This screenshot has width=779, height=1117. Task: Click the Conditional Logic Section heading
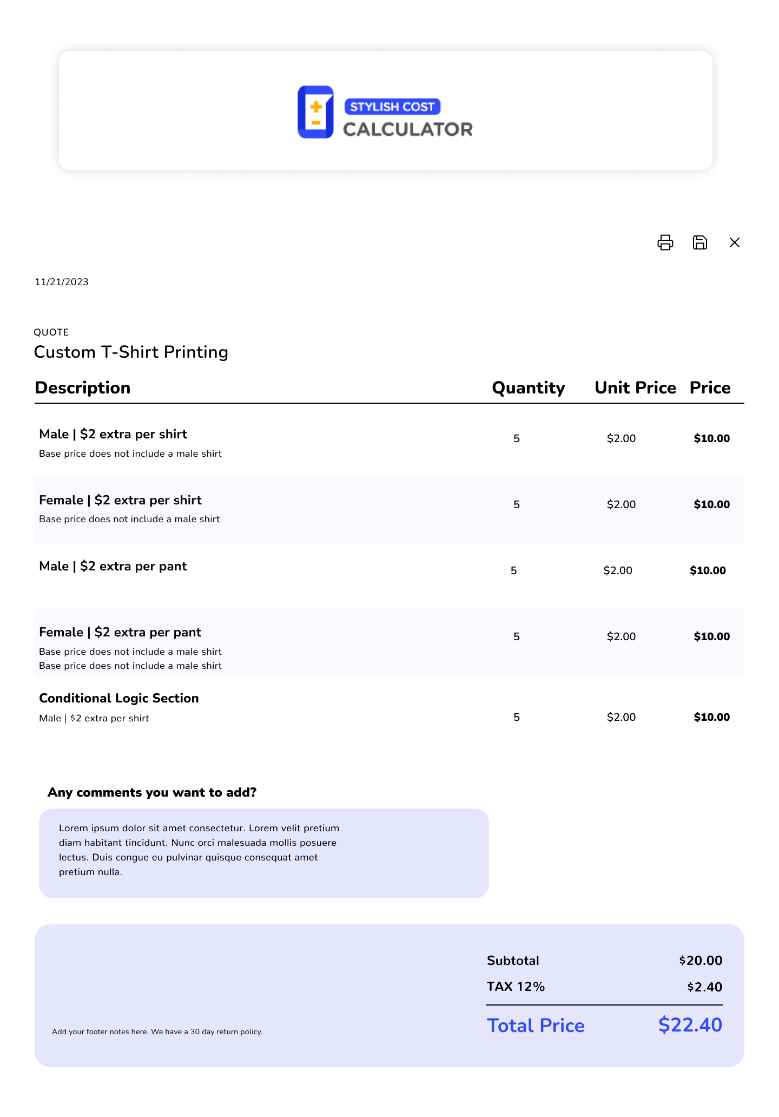(x=119, y=699)
